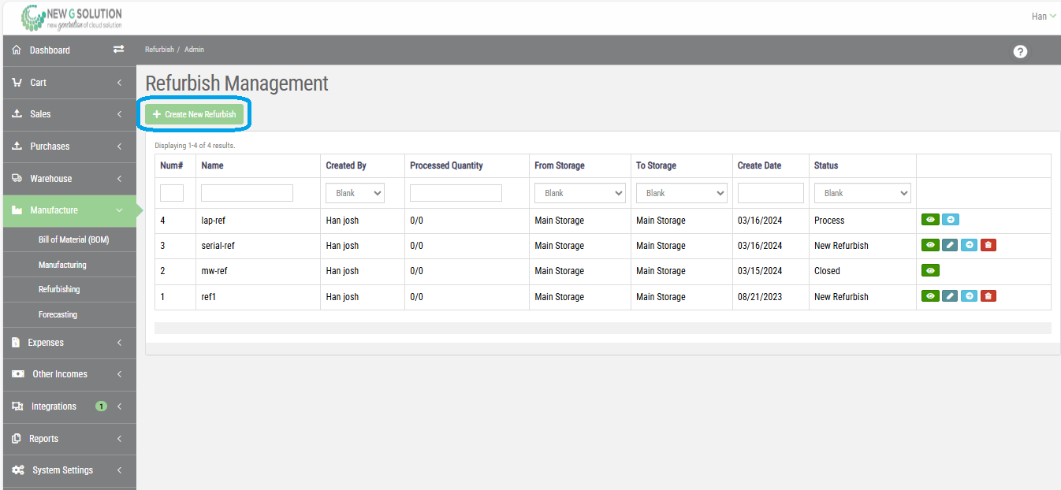Click the Num# filter input field
1061x490 pixels.
point(172,193)
